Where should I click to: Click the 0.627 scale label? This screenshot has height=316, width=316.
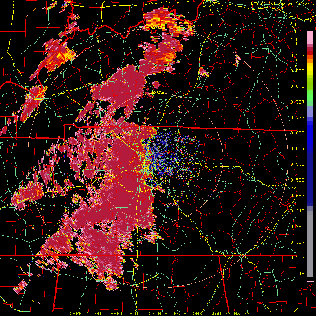point(297,149)
